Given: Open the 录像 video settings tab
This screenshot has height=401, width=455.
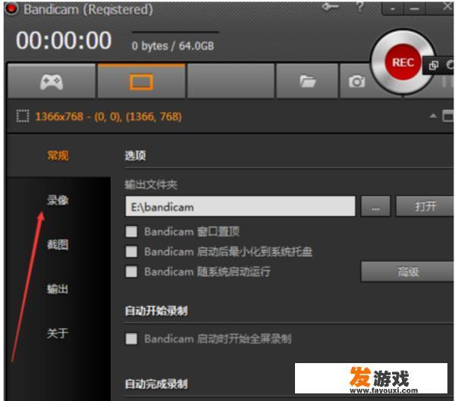Looking at the screenshot, I should [58, 200].
